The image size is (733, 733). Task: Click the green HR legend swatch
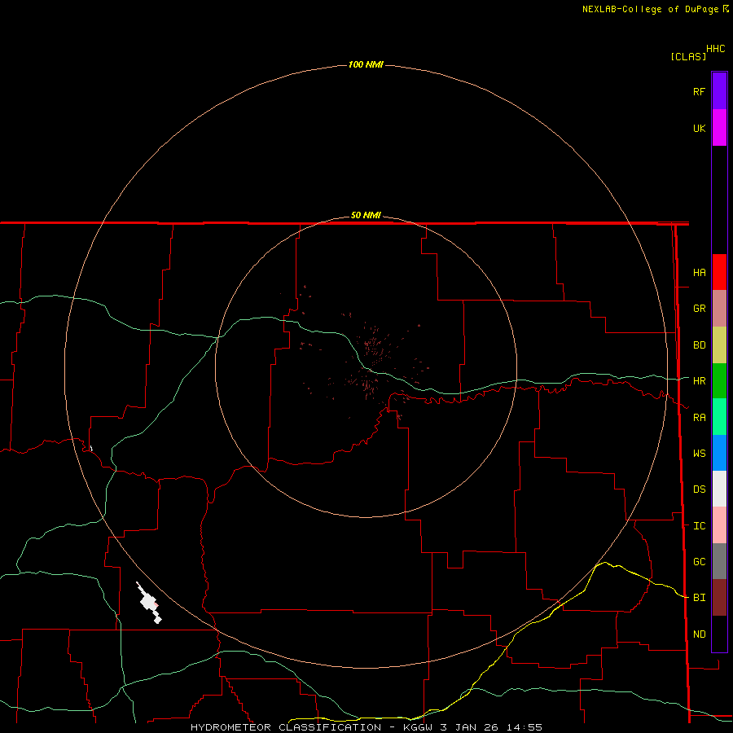(719, 381)
